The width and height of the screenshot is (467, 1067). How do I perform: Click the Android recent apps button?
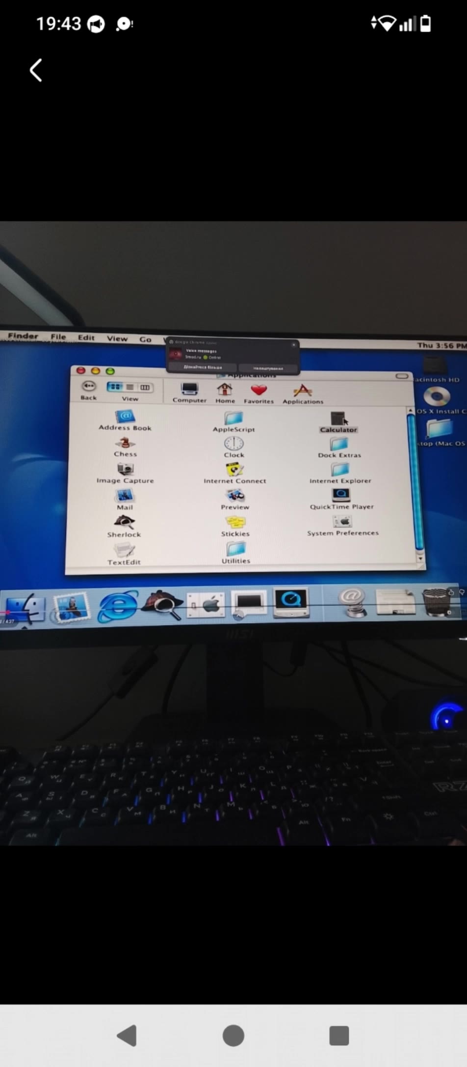pyautogui.click(x=339, y=1036)
